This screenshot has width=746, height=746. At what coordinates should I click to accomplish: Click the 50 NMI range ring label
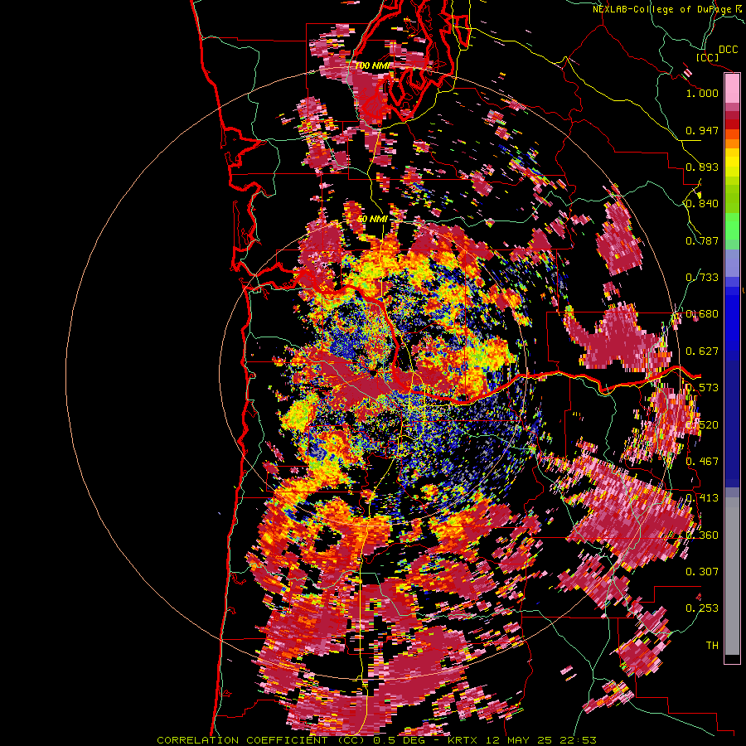click(372, 220)
